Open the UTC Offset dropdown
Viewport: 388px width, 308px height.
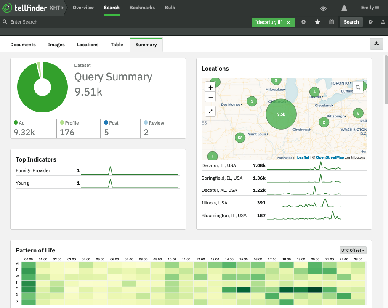click(x=353, y=250)
